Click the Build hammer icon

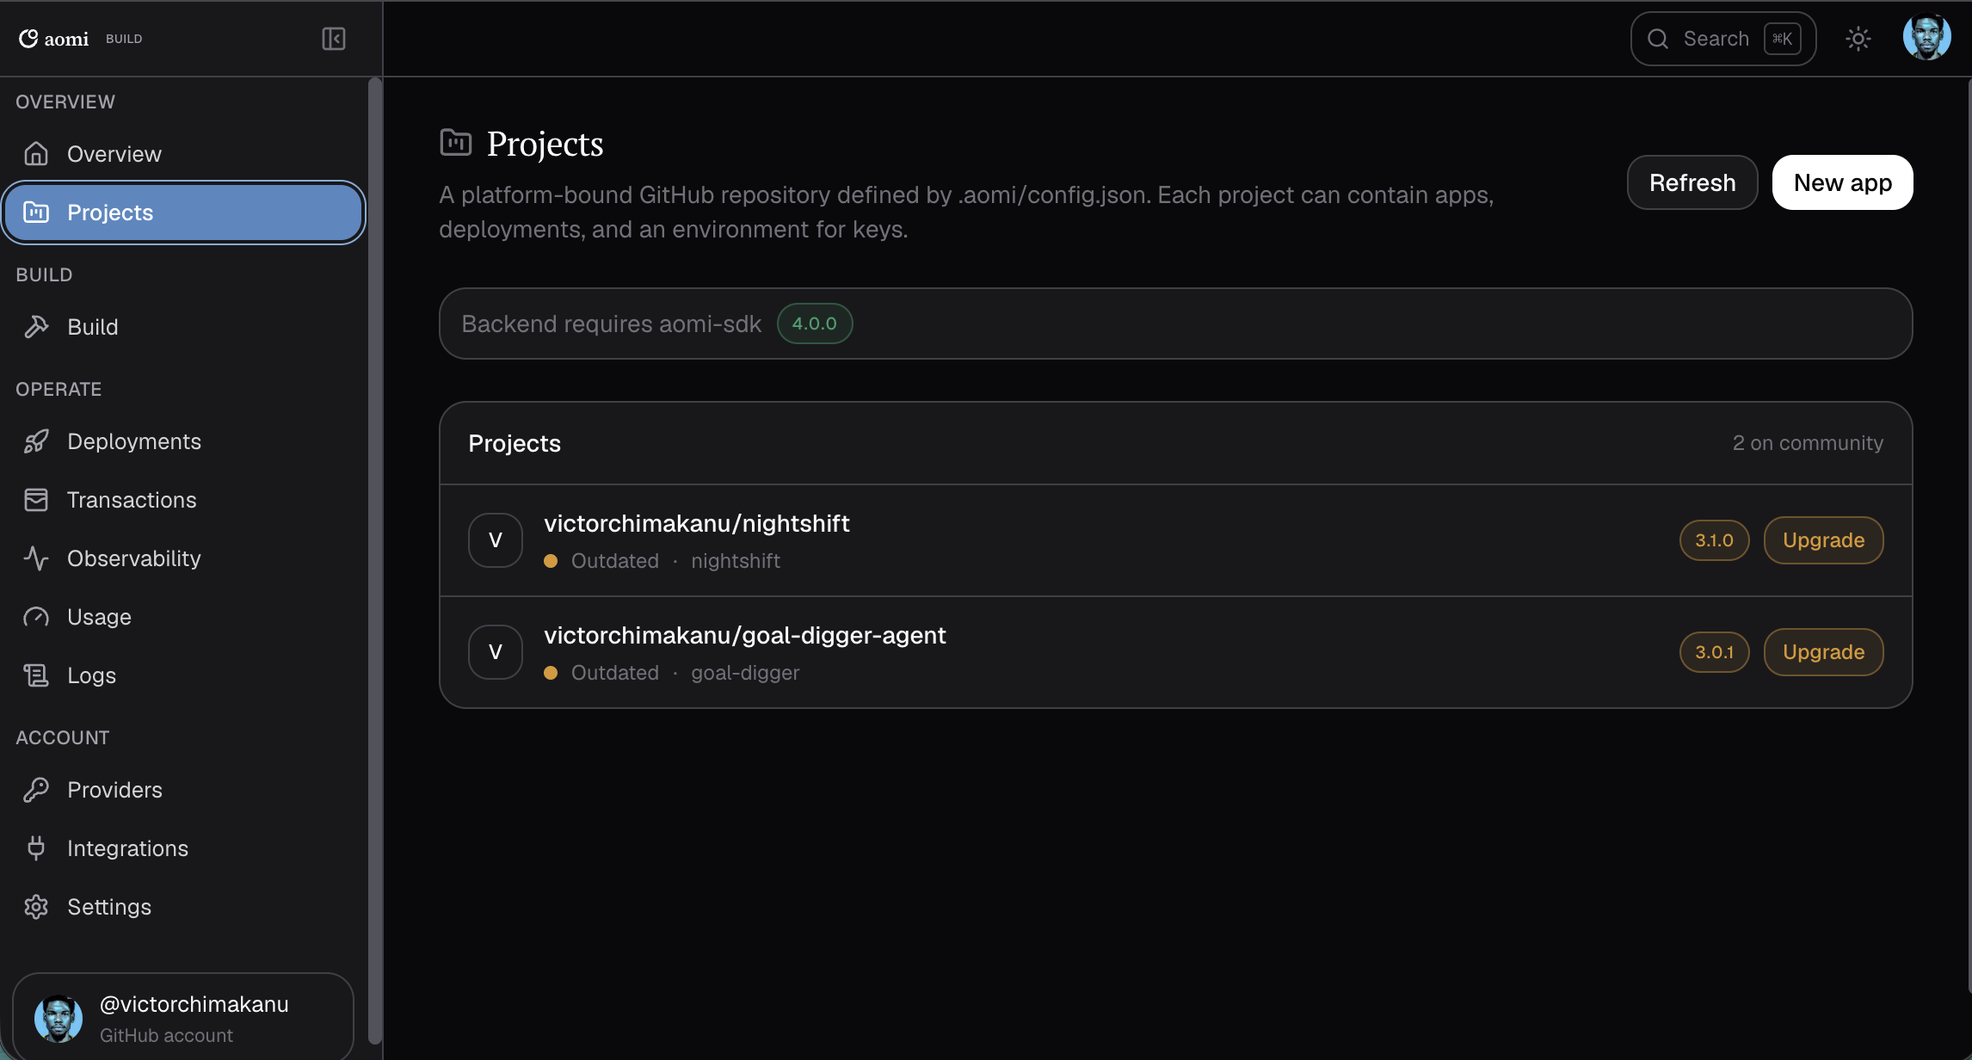[36, 327]
